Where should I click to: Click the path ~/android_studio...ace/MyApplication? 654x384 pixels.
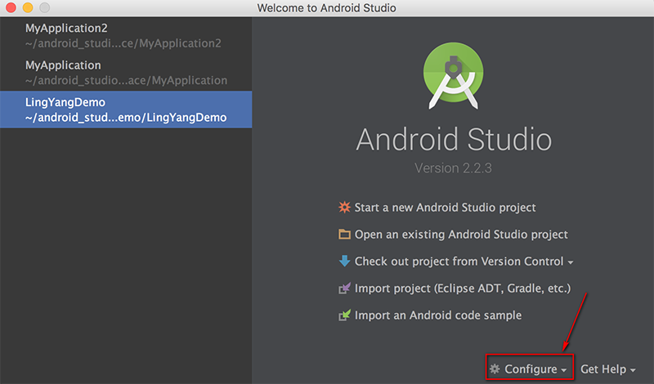coord(126,80)
